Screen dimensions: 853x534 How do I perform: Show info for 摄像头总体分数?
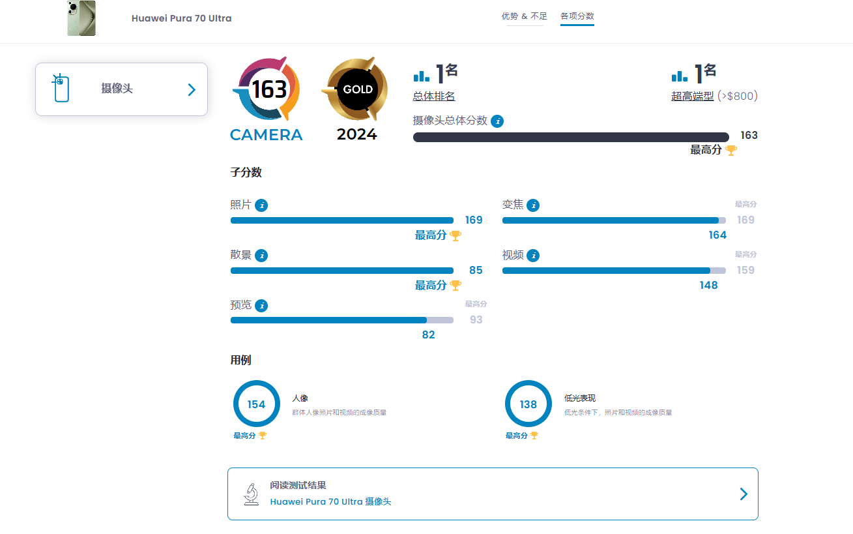(497, 121)
